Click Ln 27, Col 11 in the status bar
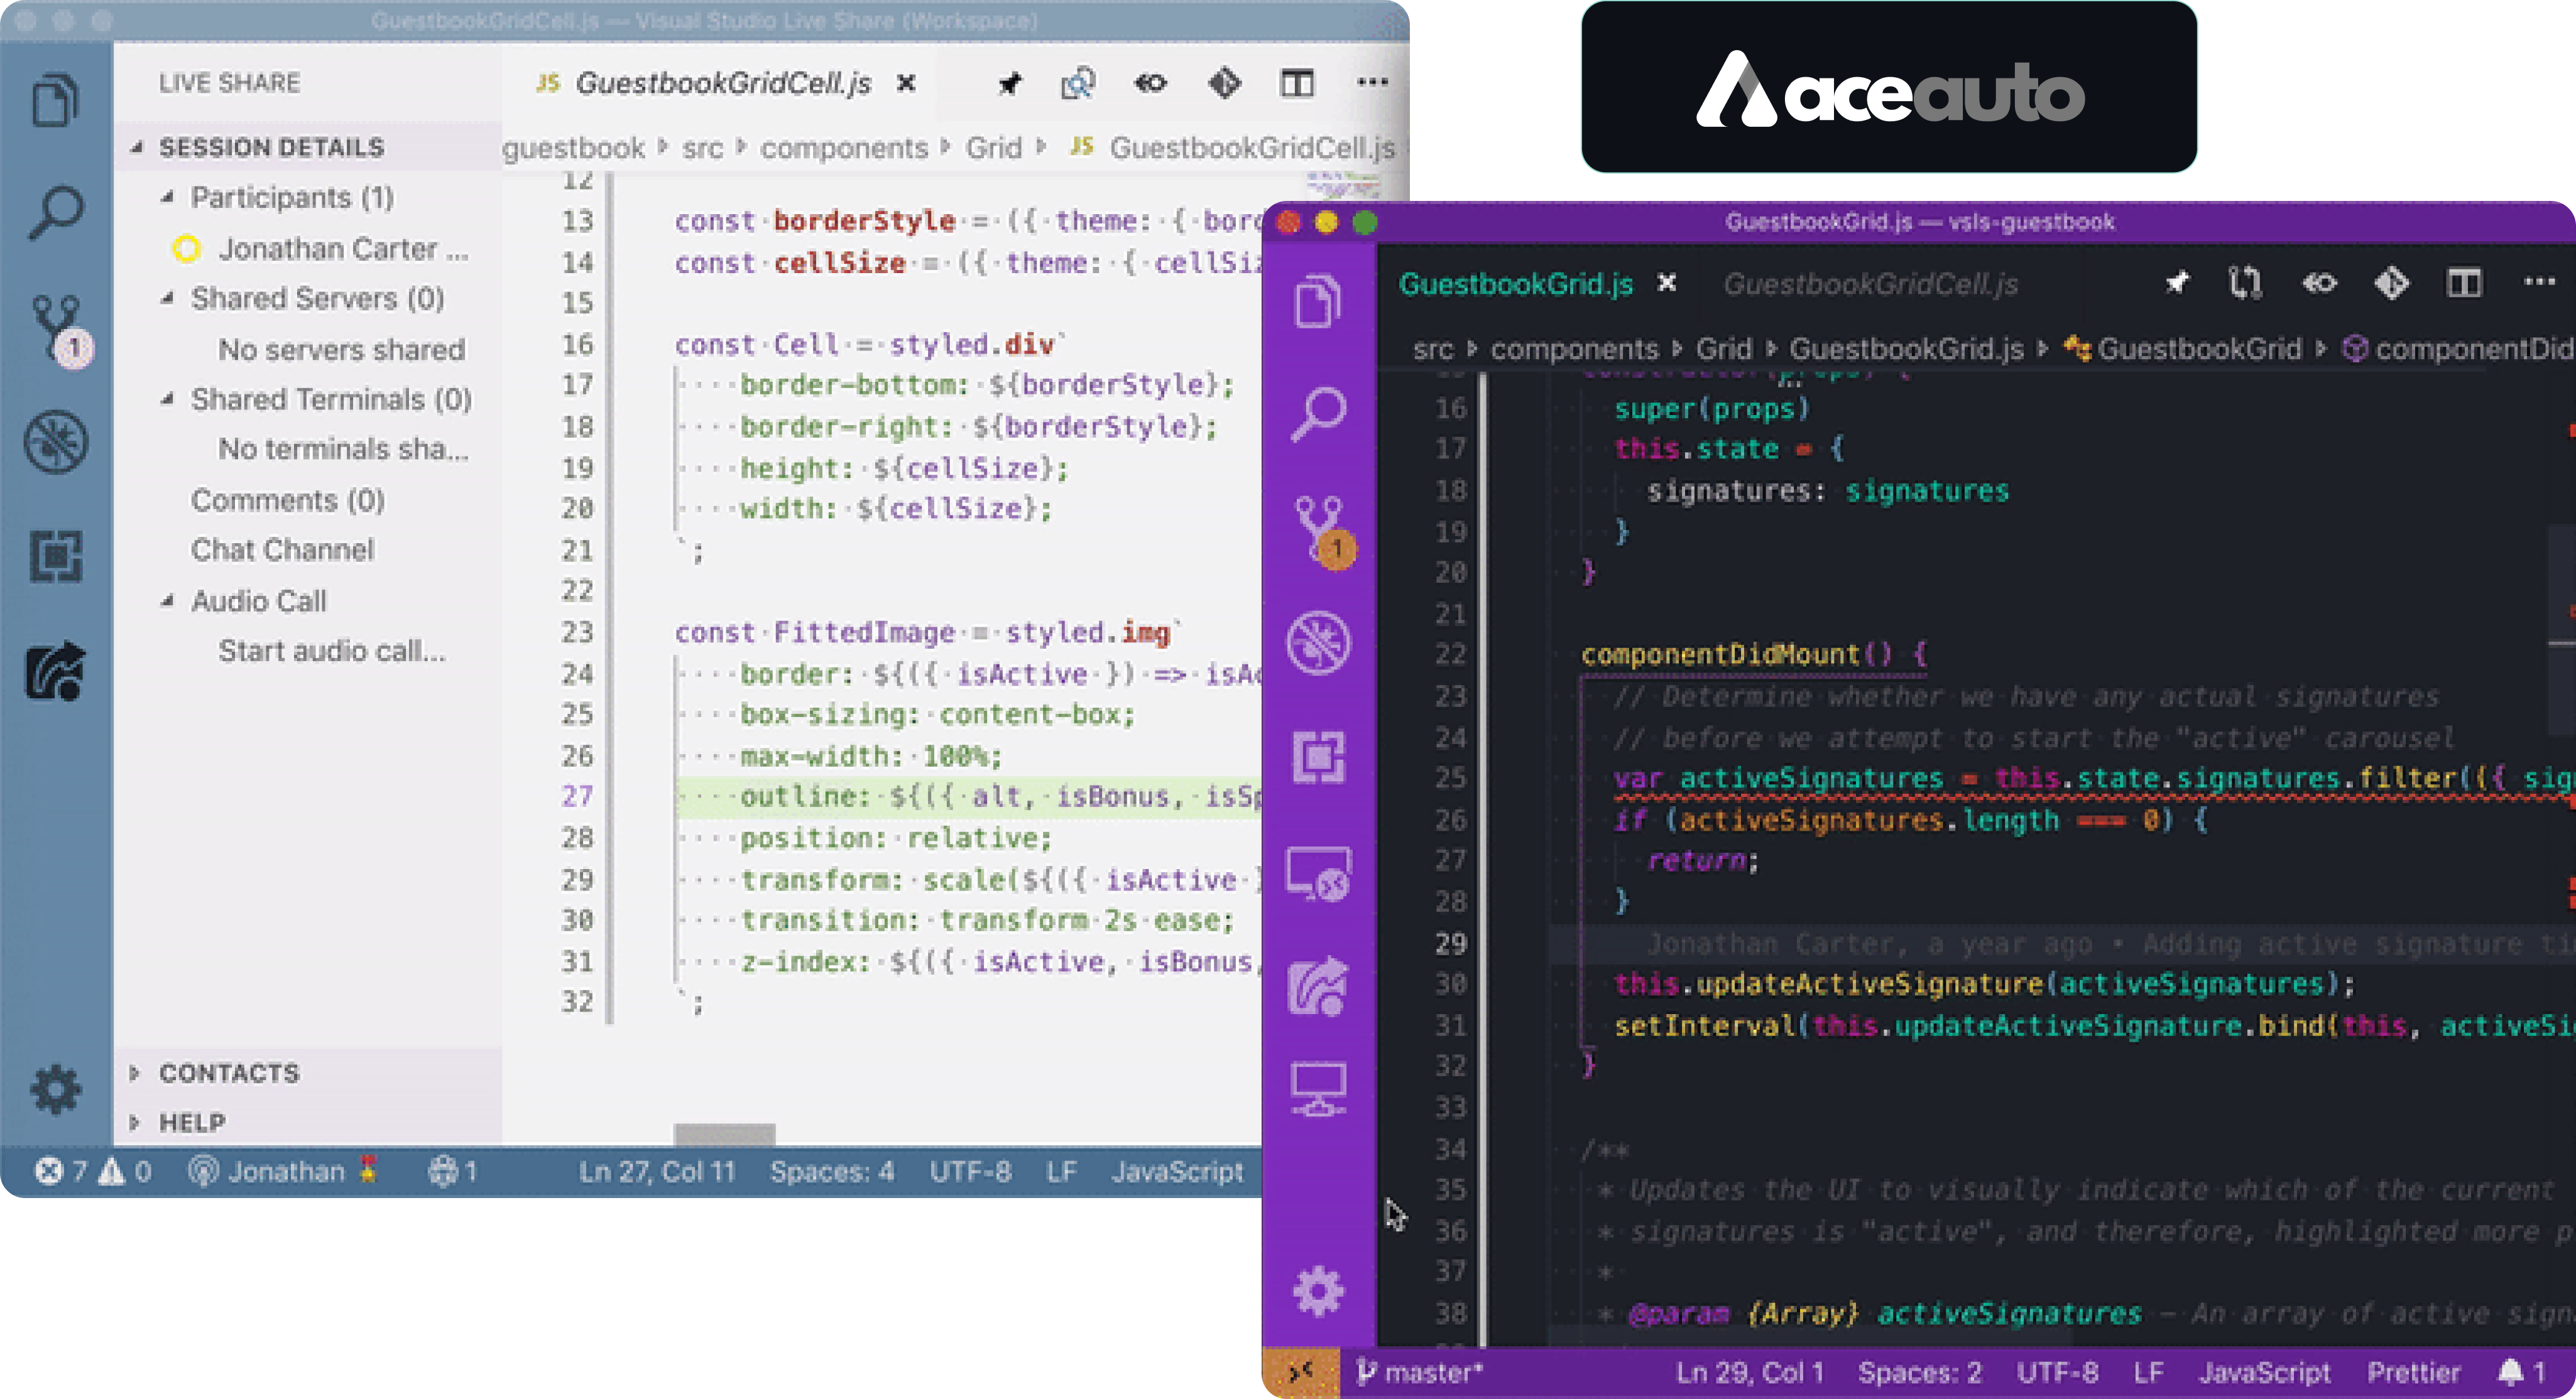The image size is (2576, 1399). (657, 1171)
